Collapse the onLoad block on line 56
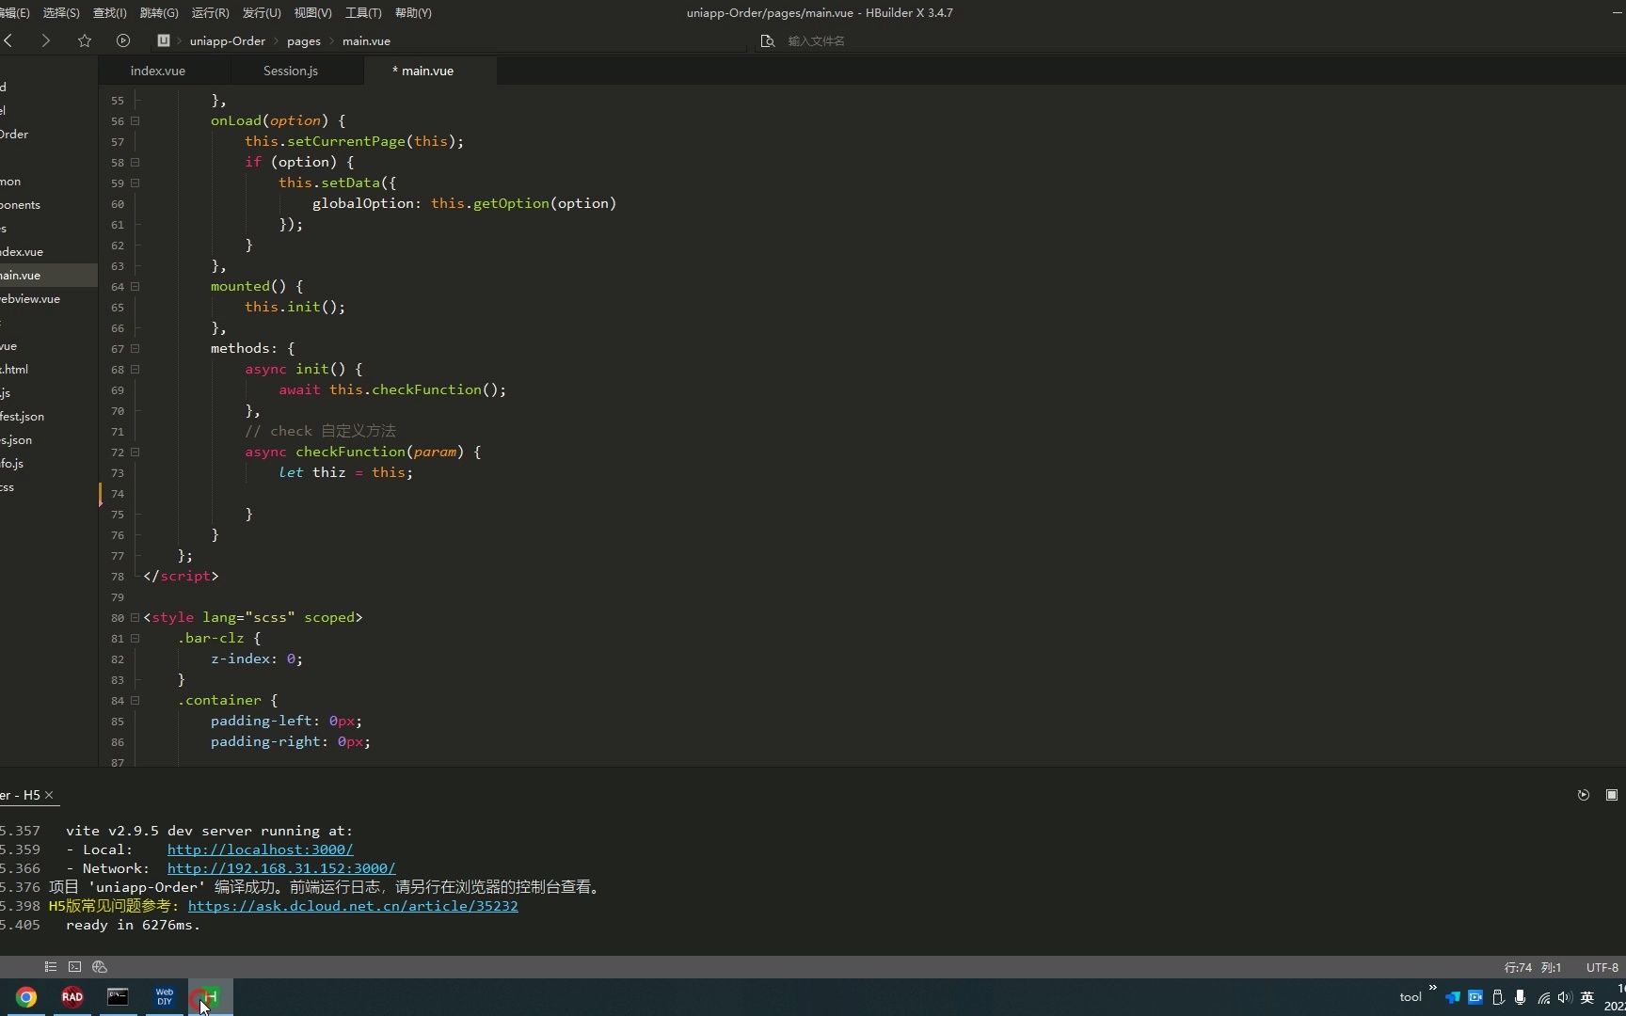Screen dimensions: 1626x1016 click(x=135, y=120)
